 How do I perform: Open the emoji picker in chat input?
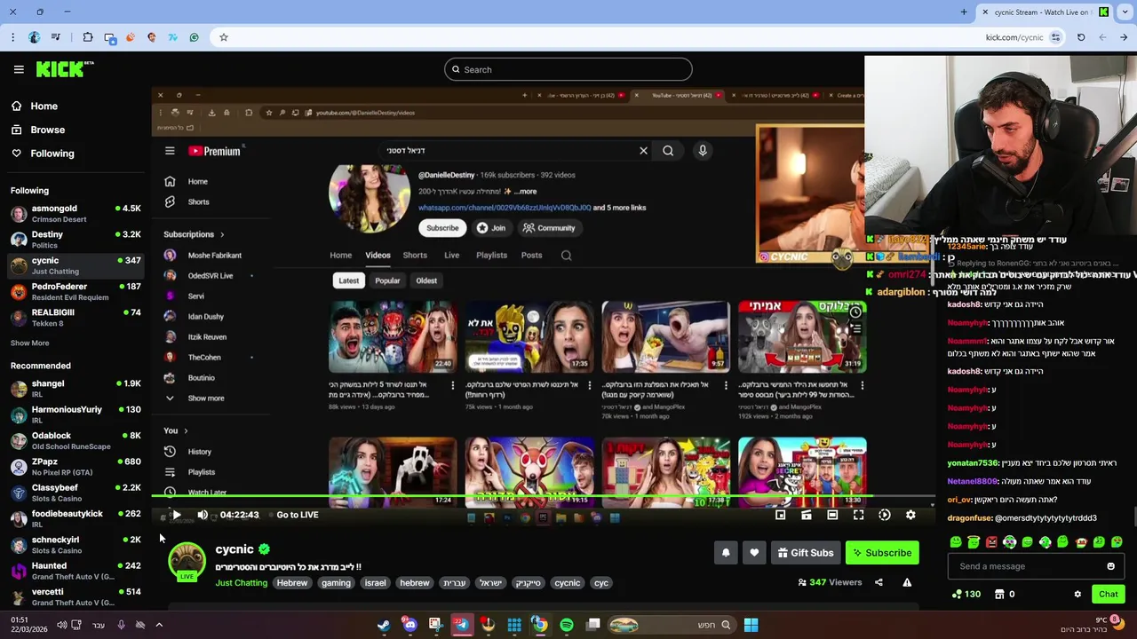pyautogui.click(x=1110, y=566)
